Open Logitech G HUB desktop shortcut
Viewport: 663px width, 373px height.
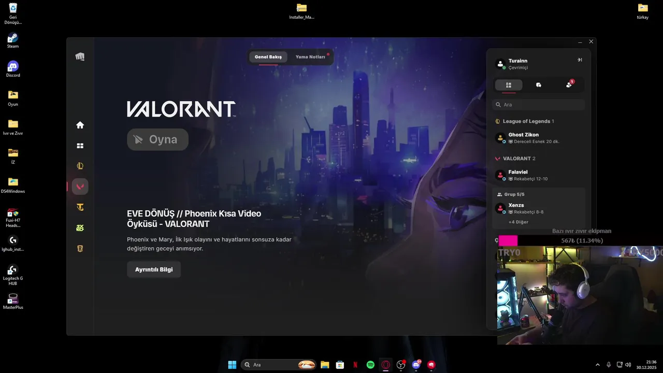click(x=13, y=275)
